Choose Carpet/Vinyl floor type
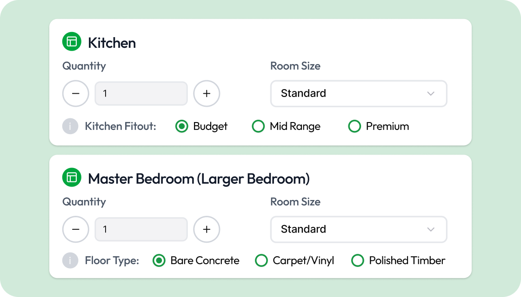This screenshot has height=297, width=521. click(x=261, y=261)
